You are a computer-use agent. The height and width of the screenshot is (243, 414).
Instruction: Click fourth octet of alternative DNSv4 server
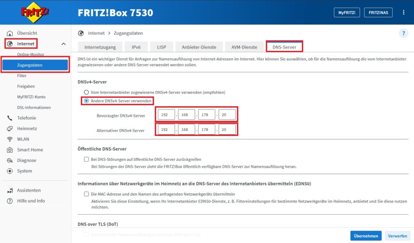(x=227, y=129)
